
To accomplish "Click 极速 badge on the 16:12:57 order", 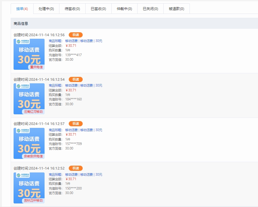I will tap(76, 124).
